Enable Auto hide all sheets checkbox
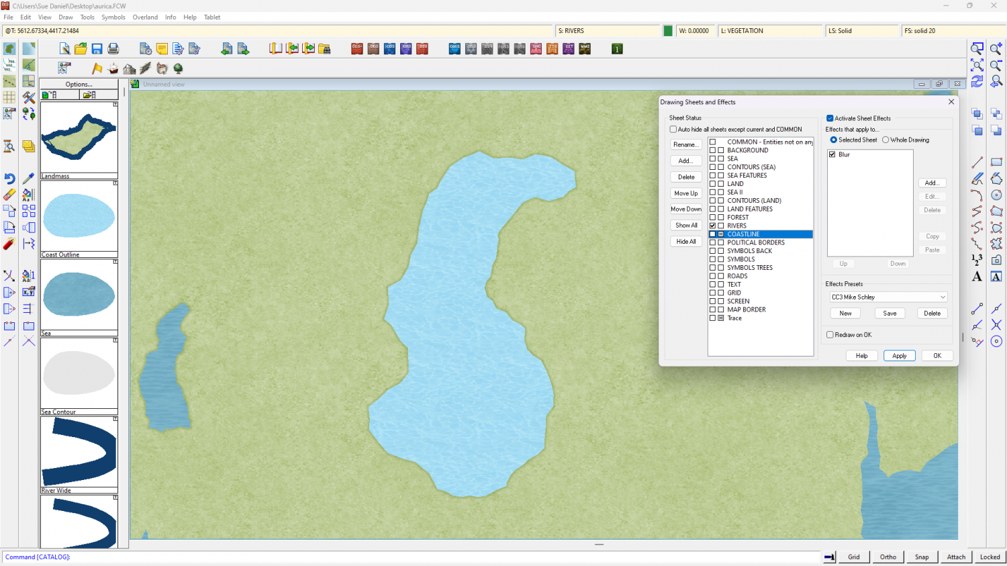 click(673, 129)
